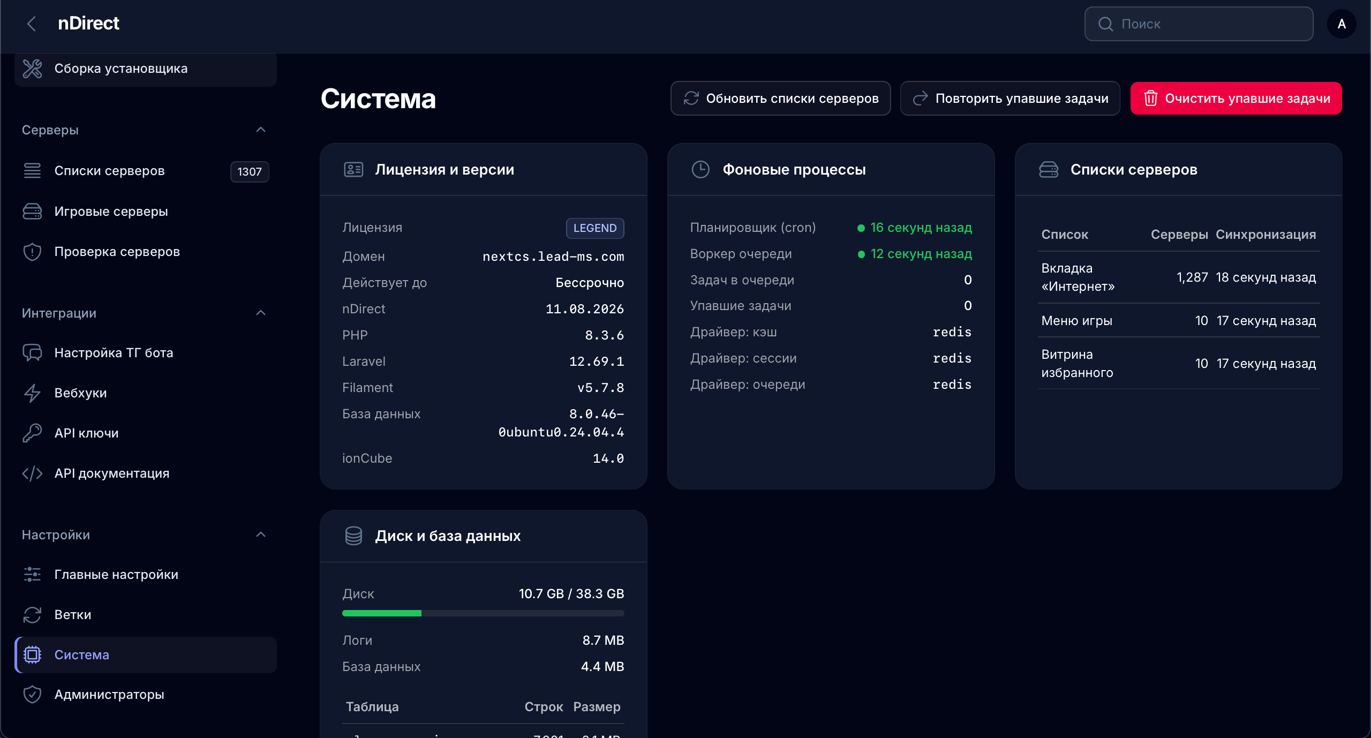The image size is (1371, 738).
Task: Click the Размер column header
Action: pyautogui.click(x=597, y=707)
